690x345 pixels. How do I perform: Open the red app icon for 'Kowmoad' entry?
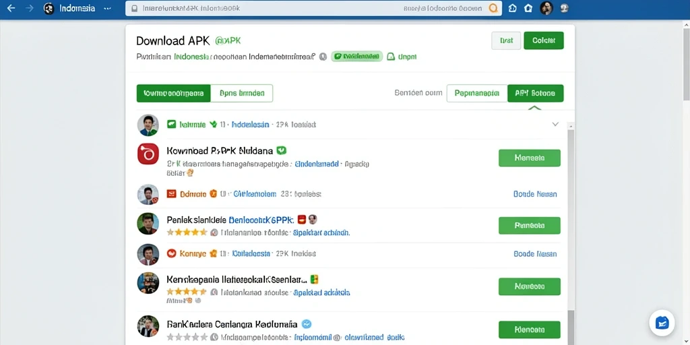click(148, 154)
